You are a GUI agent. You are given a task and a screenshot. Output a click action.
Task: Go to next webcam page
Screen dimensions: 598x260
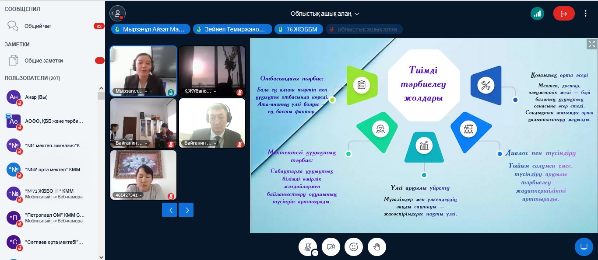pos(187,210)
